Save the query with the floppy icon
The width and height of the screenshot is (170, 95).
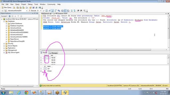click(x=33, y=7)
